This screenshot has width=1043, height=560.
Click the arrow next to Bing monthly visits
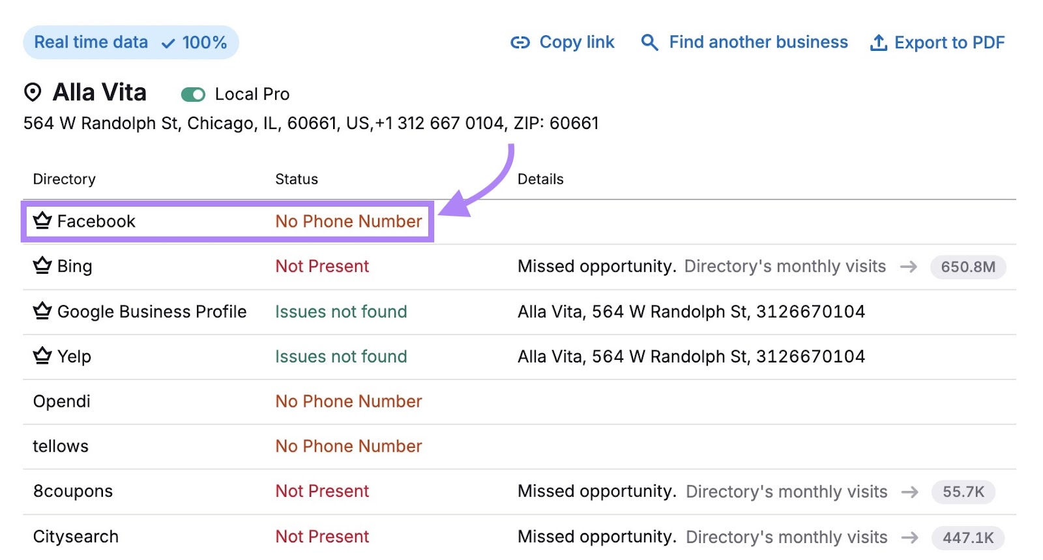point(908,267)
